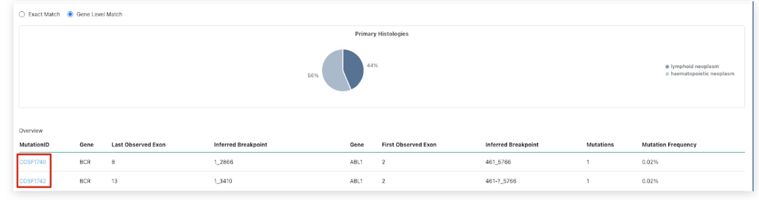Screen dimensions: 759x202
Task: Sort by the MutationID column header
Action: coord(34,145)
